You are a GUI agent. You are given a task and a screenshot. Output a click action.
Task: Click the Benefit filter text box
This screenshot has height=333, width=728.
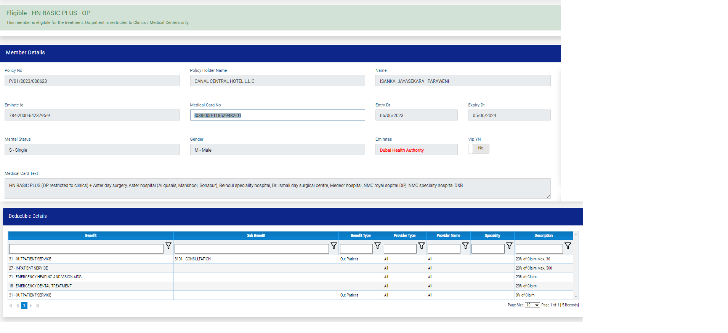[x=86, y=249]
